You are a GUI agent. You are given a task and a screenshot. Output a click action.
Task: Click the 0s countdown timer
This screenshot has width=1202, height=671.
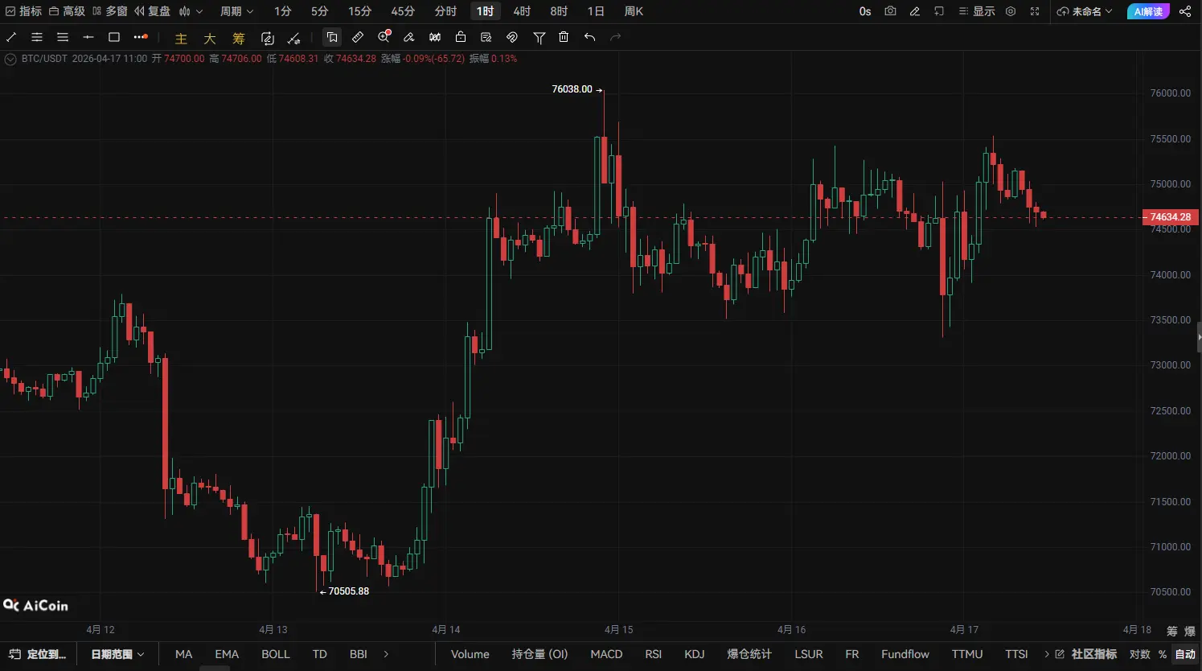865,11
